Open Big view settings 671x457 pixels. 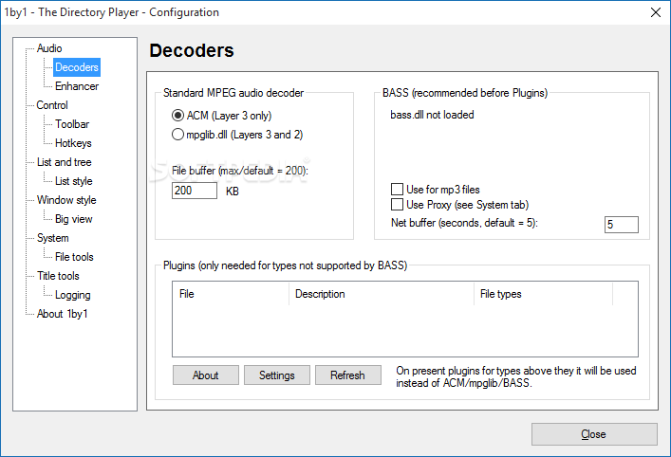74,219
